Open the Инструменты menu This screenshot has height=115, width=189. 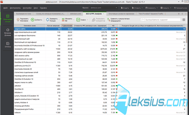tap(15, 8)
